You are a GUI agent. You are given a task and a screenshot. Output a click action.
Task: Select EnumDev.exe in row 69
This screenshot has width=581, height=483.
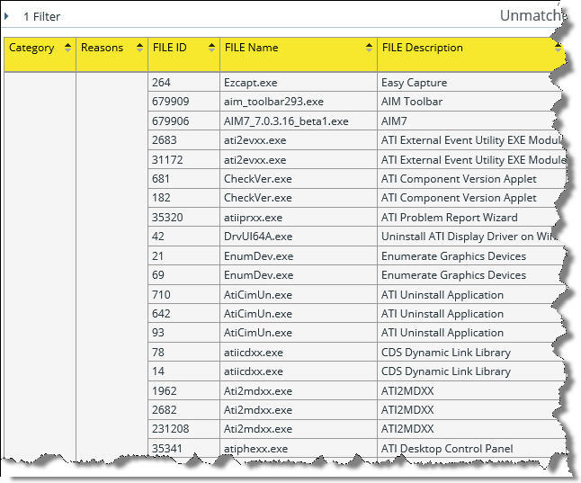(x=258, y=275)
